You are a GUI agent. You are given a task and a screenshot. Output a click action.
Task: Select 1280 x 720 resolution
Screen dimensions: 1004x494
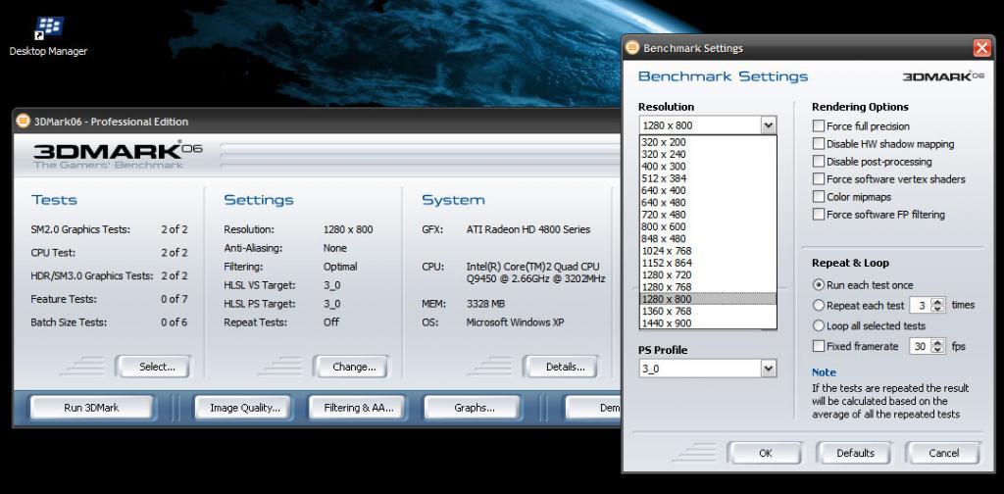[708, 275]
